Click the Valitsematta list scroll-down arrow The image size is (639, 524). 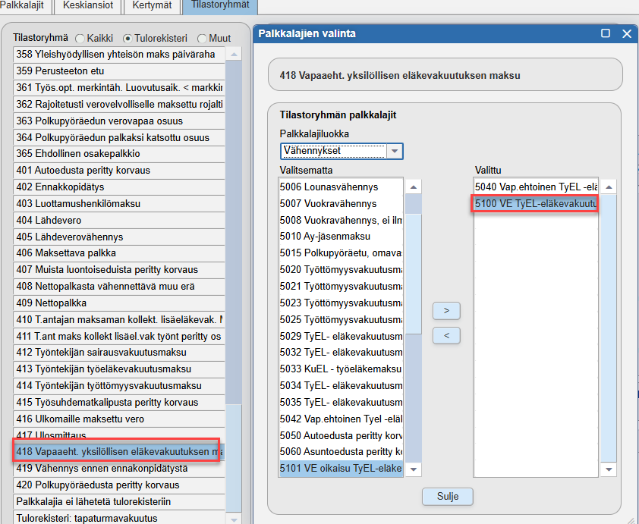pyautogui.click(x=414, y=469)
